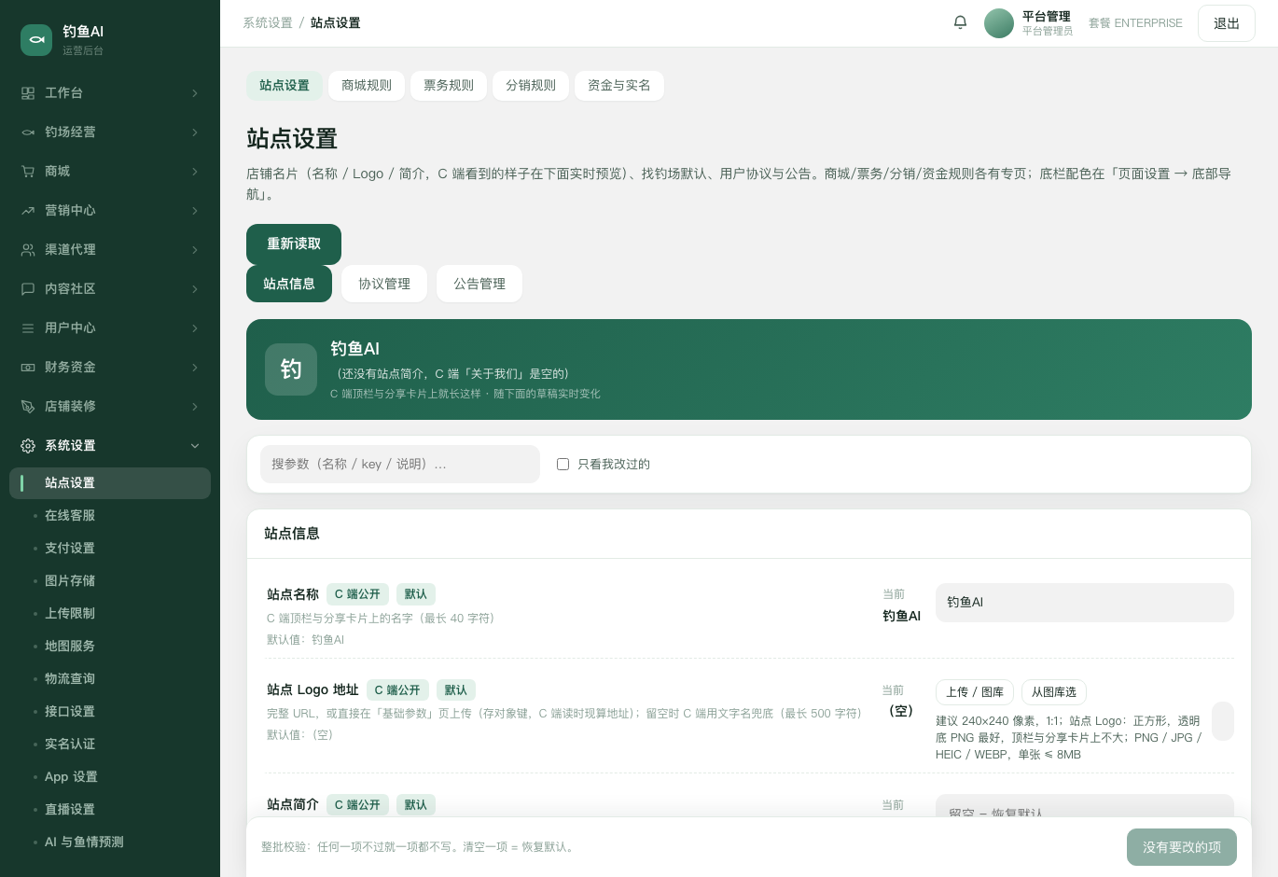This screenshot has height=877, width=1278.
Task: Click the 系统设置 breadcrumb link
Action: [x=268, y=23]
